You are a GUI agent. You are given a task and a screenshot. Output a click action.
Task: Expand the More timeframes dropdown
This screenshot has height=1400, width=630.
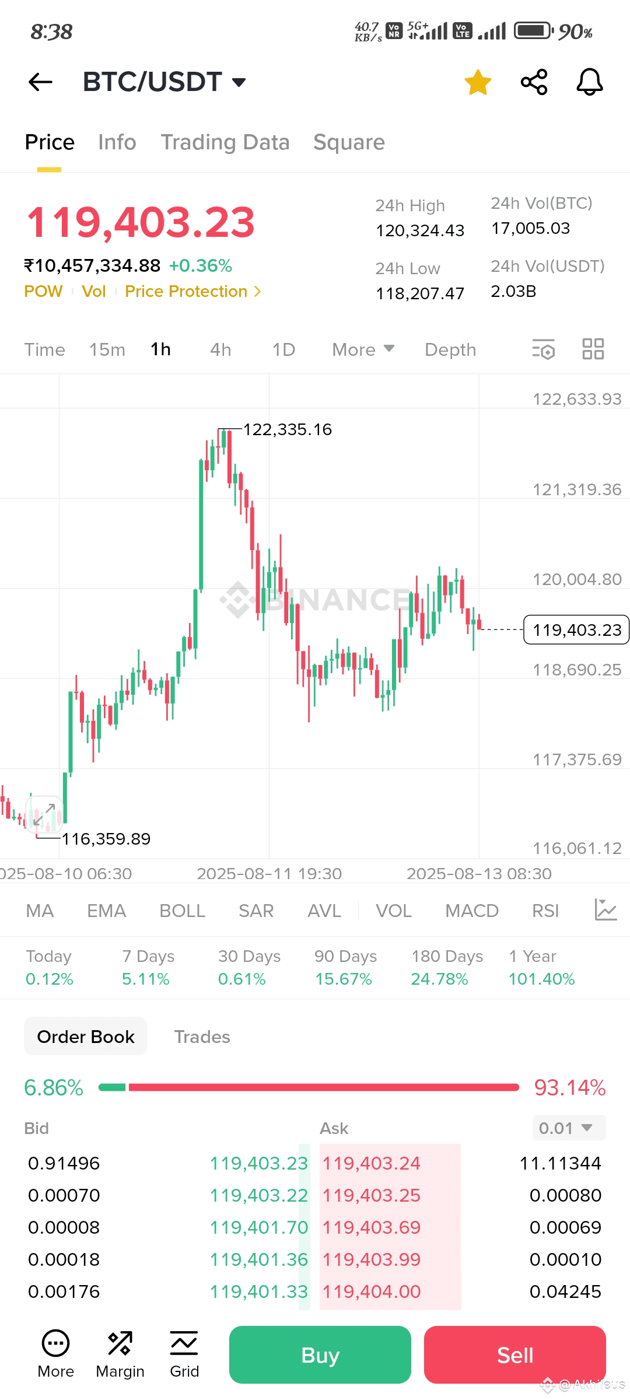coord(363,349)
